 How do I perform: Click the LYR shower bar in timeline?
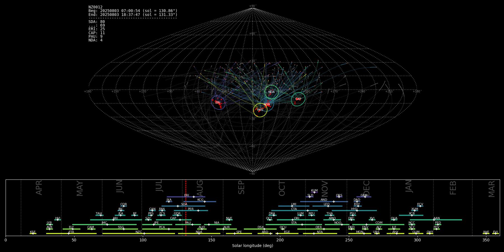point(50,225)
